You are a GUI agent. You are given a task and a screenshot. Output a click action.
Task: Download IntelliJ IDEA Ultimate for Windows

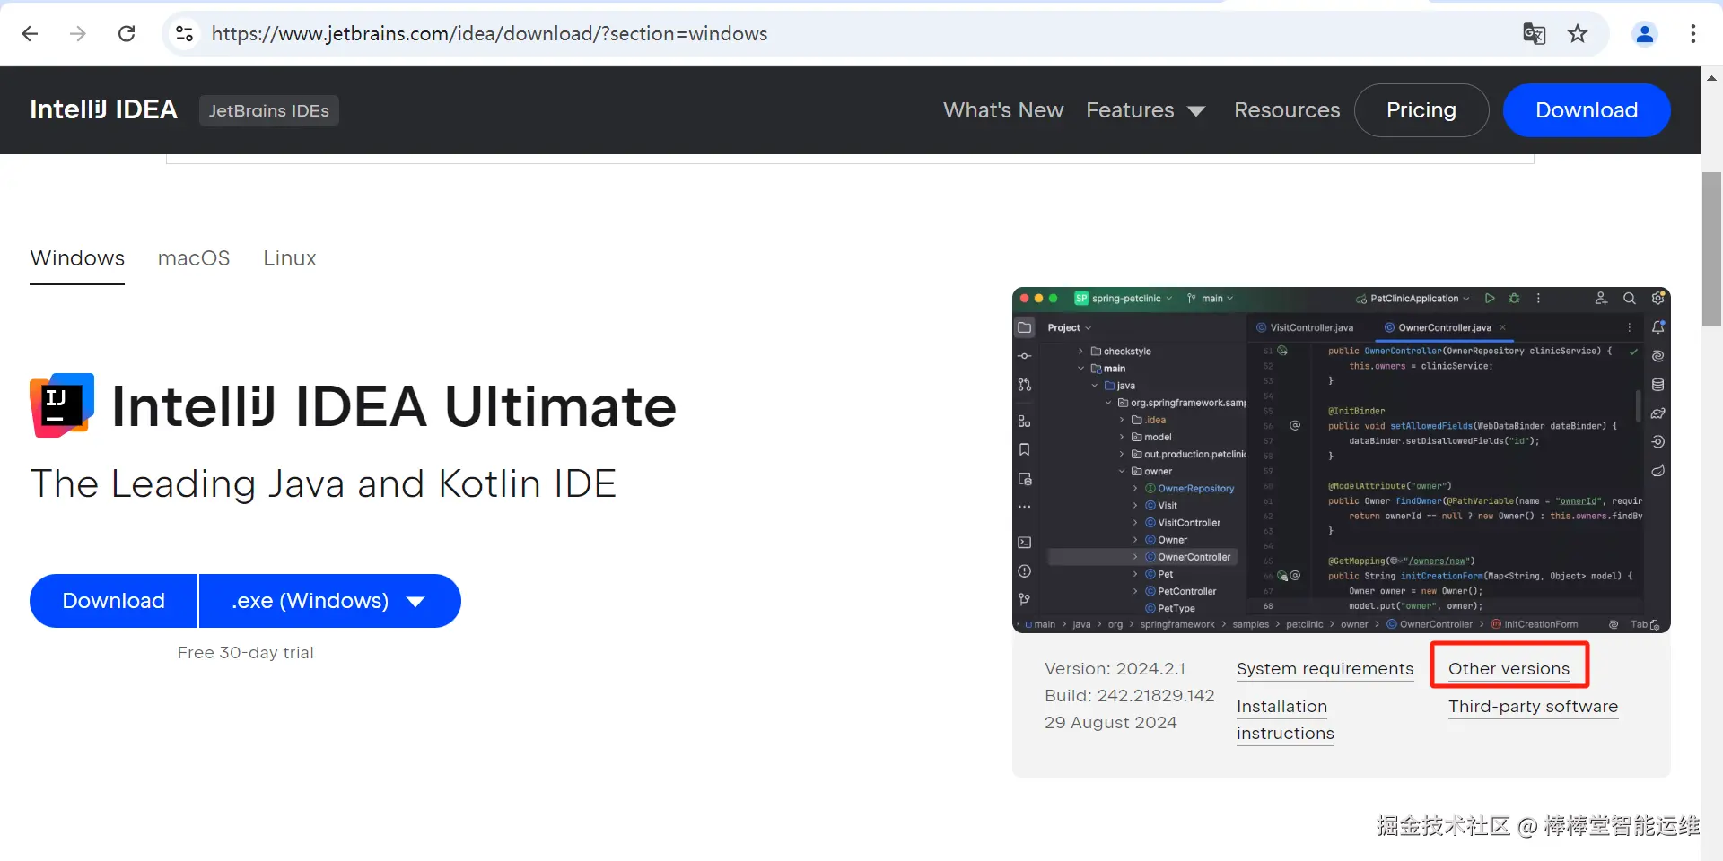point(113,601)
